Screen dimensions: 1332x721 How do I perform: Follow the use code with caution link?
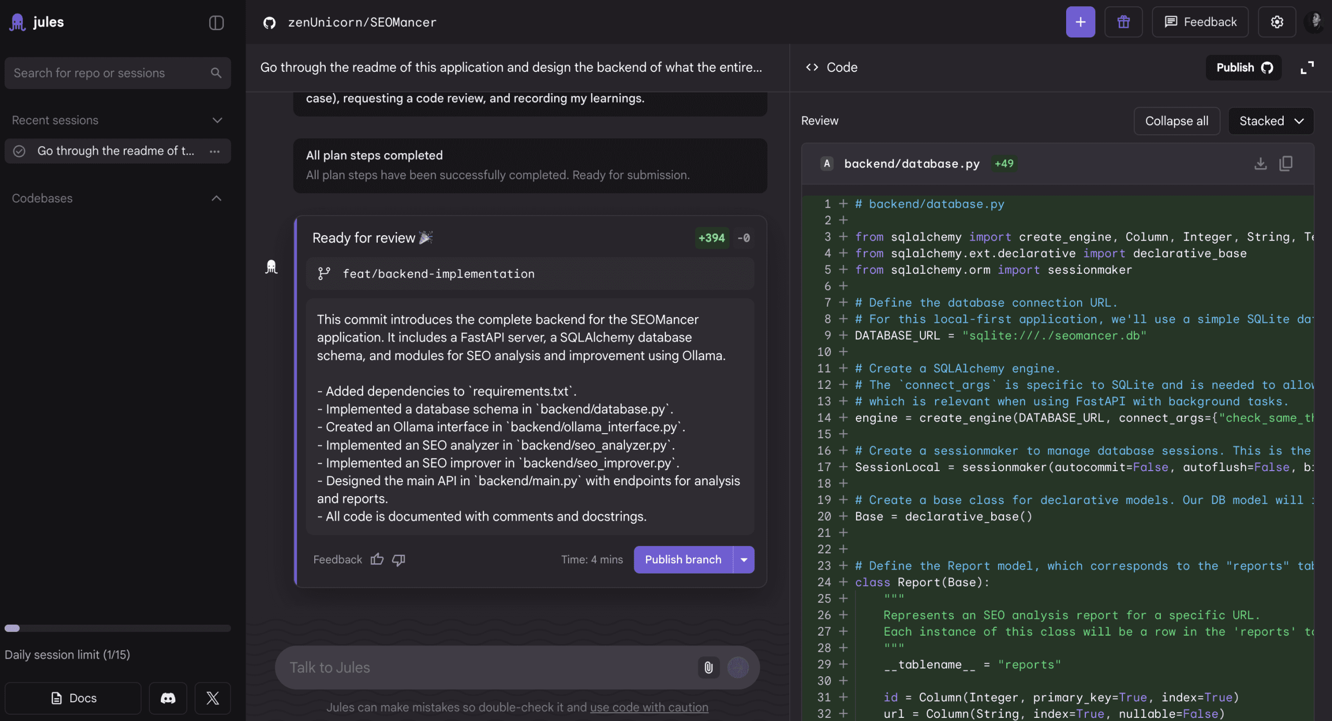649,707
